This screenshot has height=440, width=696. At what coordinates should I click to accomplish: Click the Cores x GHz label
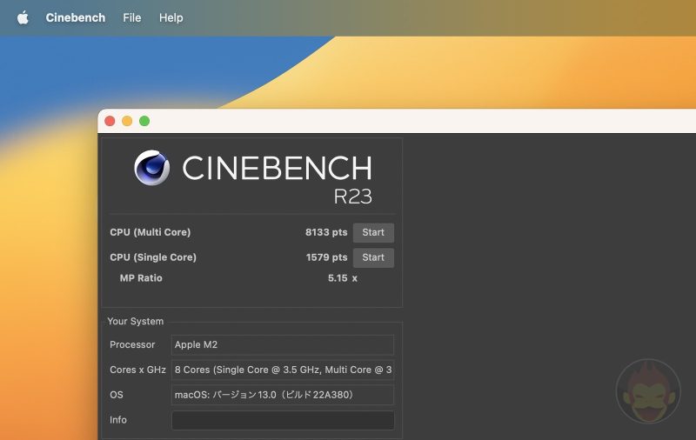click(137, 370)
